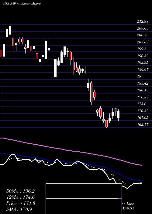Select the 193.25 price axis label
Viewport: 152px width, 214px height.
coord(143,63)
